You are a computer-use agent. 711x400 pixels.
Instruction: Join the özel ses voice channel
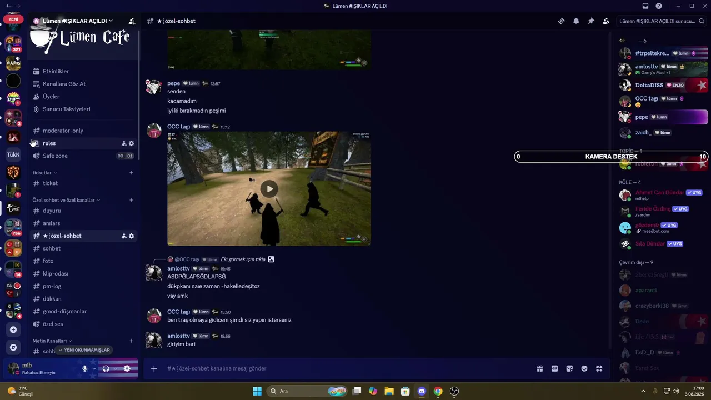tap(83, 324)
